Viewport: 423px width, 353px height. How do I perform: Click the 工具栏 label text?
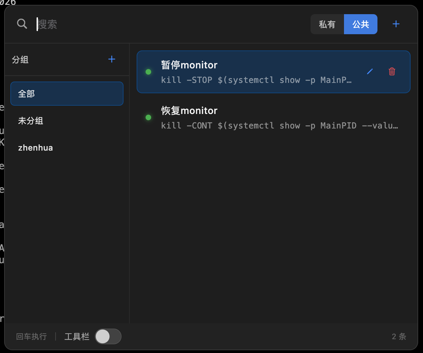pos(77,336)
